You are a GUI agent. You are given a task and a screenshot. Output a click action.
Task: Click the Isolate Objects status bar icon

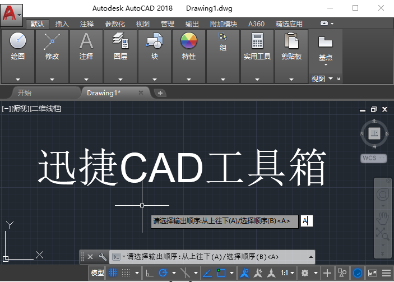342,273
